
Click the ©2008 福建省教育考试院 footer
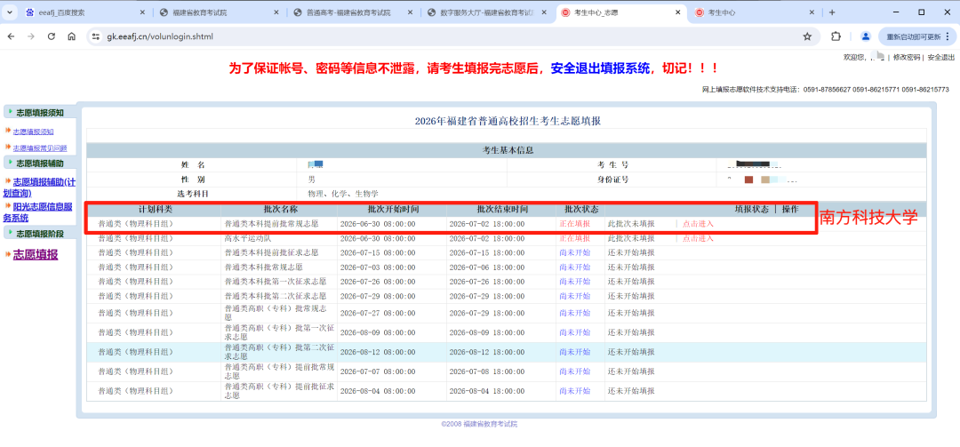click(479, 424)
